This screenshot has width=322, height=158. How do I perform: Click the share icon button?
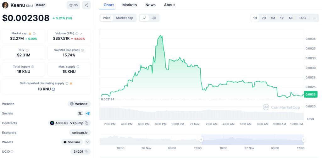(86, 5)
